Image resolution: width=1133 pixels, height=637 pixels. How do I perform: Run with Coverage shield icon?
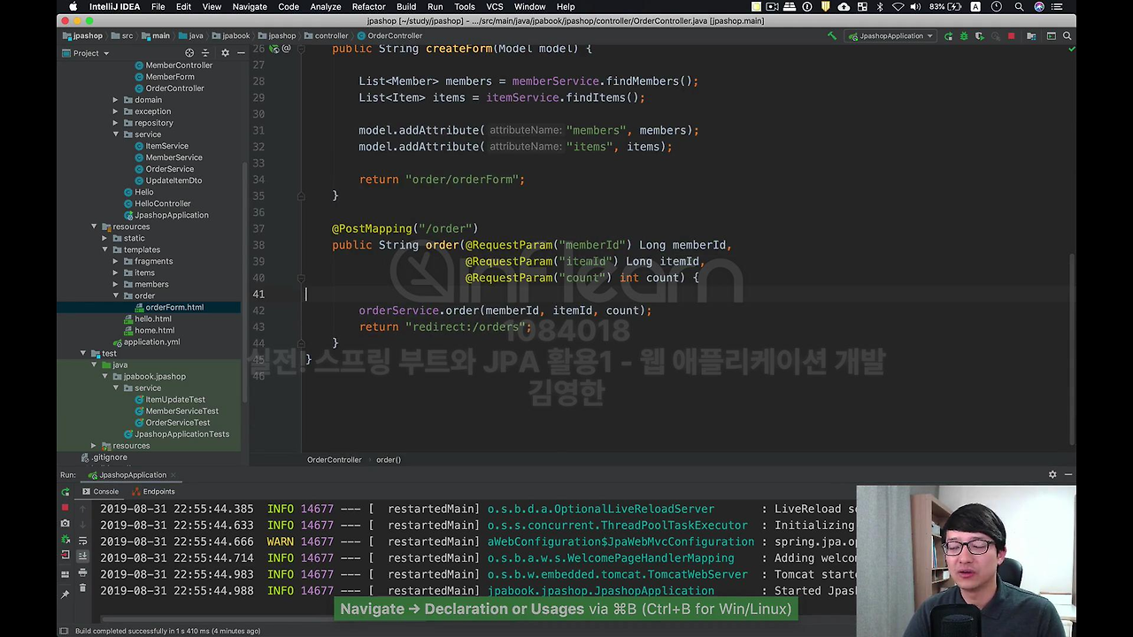click(x=980, y=36)
